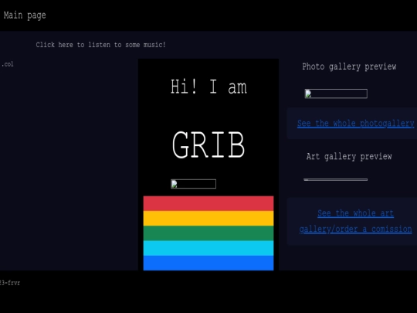417x313 pixels.
Task: Click the 'Hi! I am' heading
Action: [x=208, y=87]
